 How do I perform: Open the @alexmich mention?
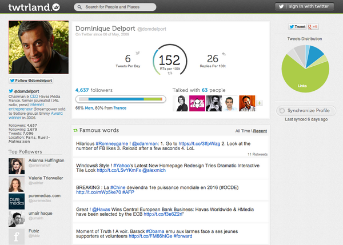154,170
